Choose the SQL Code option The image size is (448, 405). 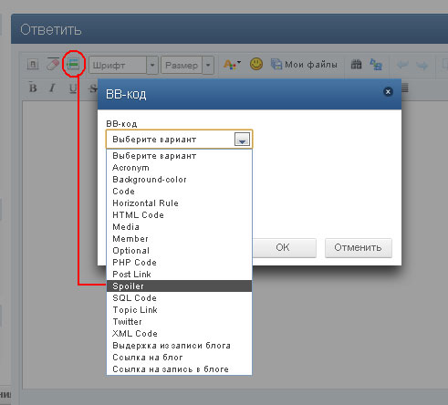coord(179,298)
